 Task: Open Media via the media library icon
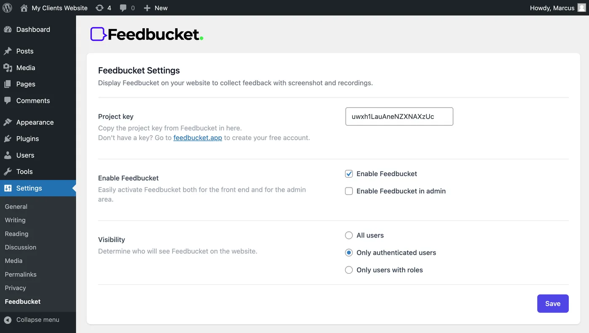[x=8, y=67]
